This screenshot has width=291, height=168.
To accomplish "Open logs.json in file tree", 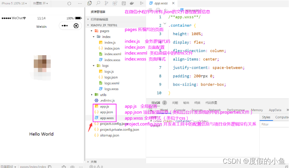I will (111, 77).
